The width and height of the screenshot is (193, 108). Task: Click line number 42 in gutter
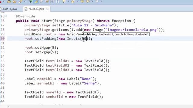pos(2,92)
